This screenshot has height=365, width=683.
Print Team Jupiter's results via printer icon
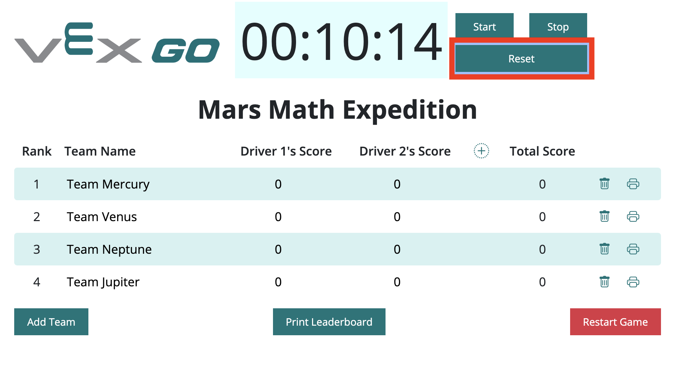[633, 282]
